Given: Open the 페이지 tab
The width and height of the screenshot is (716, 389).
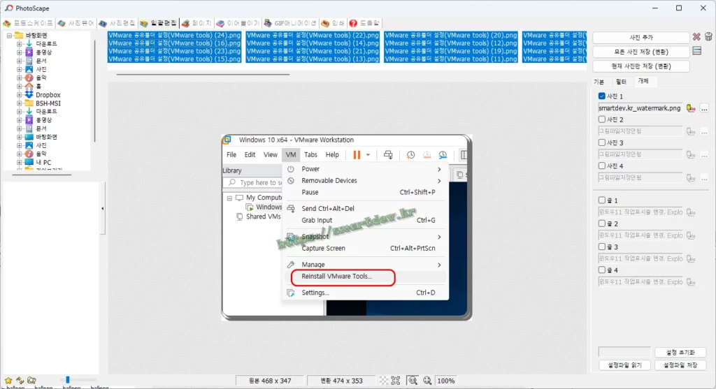Looking at the screenshot, I should (196, 23).
